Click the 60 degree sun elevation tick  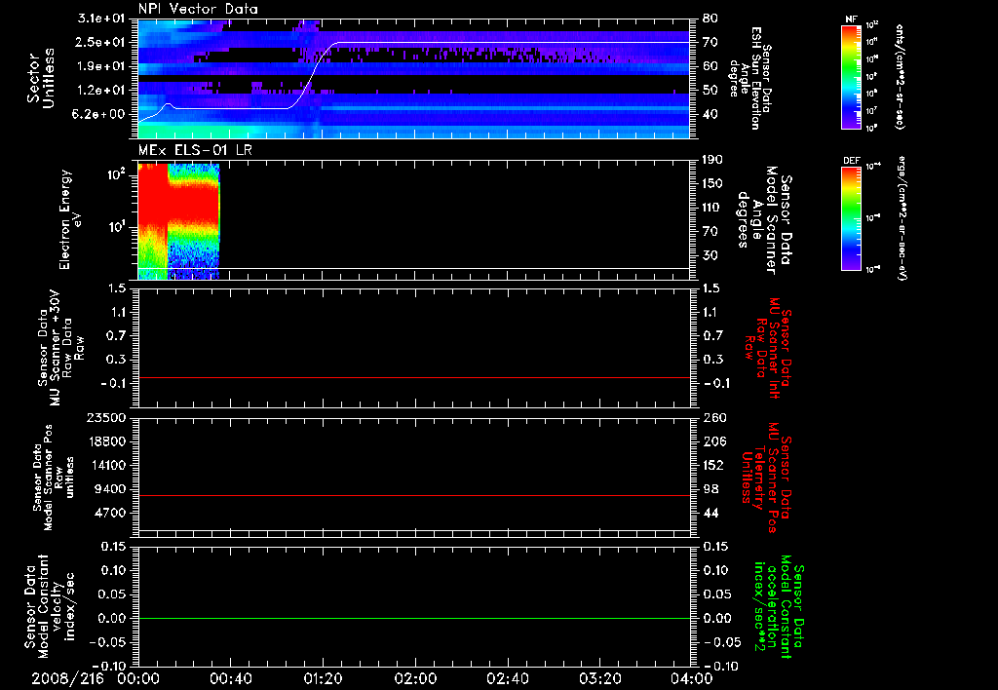pos(710,66)
